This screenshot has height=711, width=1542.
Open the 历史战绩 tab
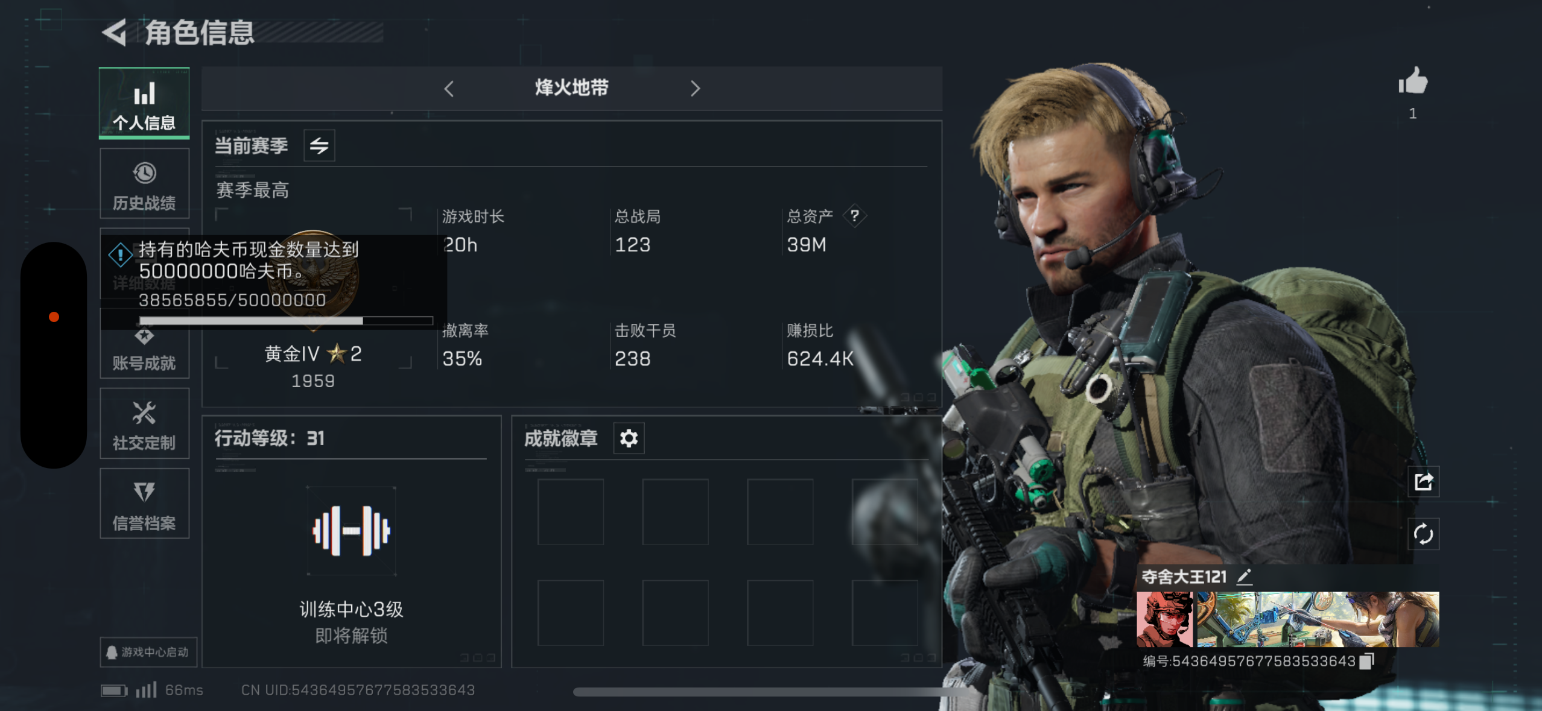[x=144, y=183]
